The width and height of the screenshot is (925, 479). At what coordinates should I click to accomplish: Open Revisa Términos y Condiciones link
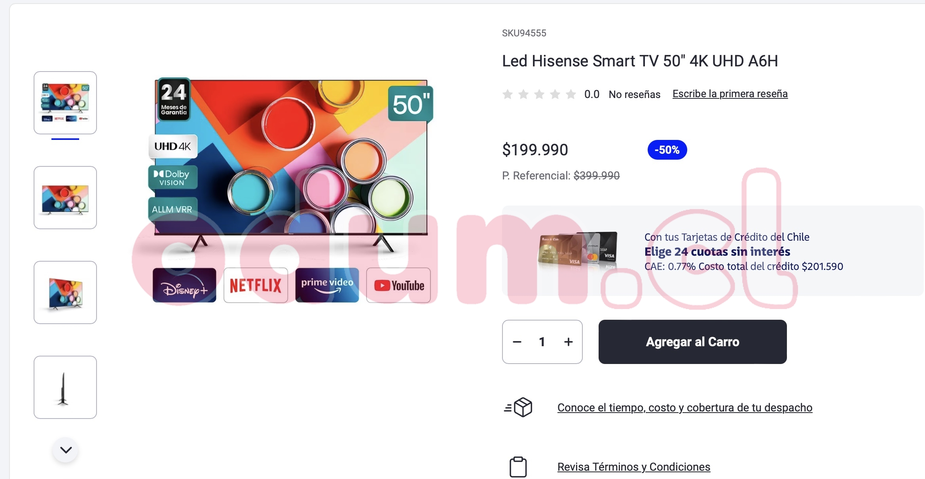pos(634,467)
